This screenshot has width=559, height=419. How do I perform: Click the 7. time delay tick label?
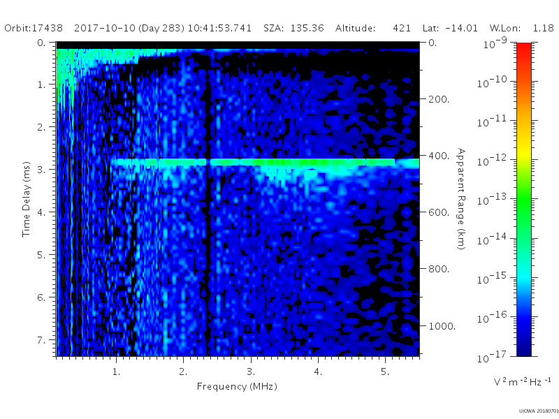click(x=42, y=340)
